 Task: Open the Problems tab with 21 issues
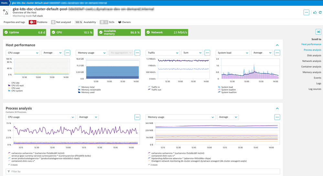click(x=38, y=22)
